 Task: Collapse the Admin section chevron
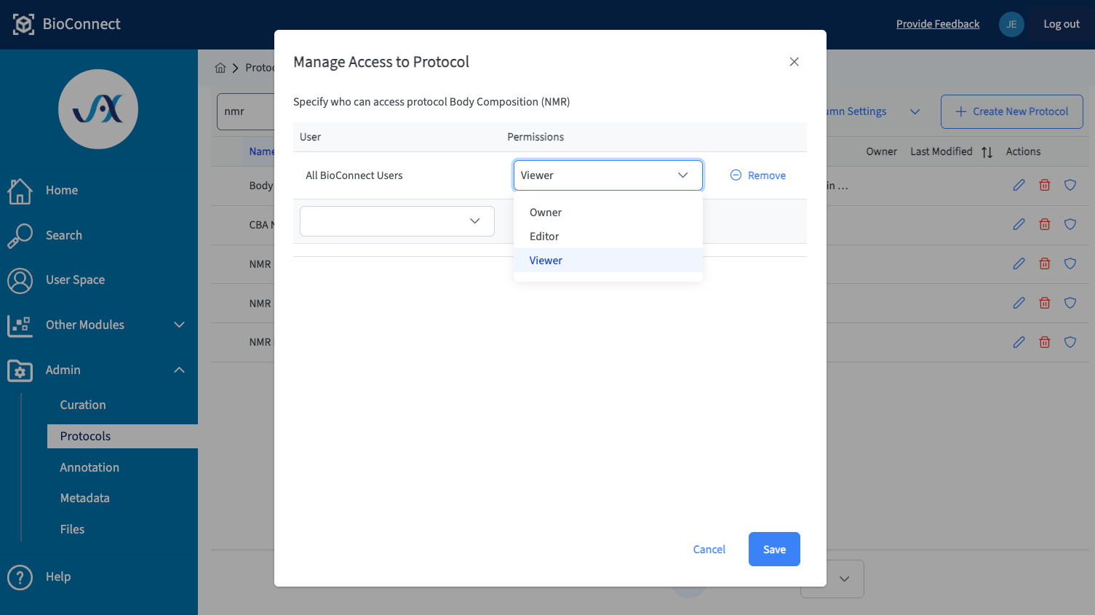tap(179, 370)
